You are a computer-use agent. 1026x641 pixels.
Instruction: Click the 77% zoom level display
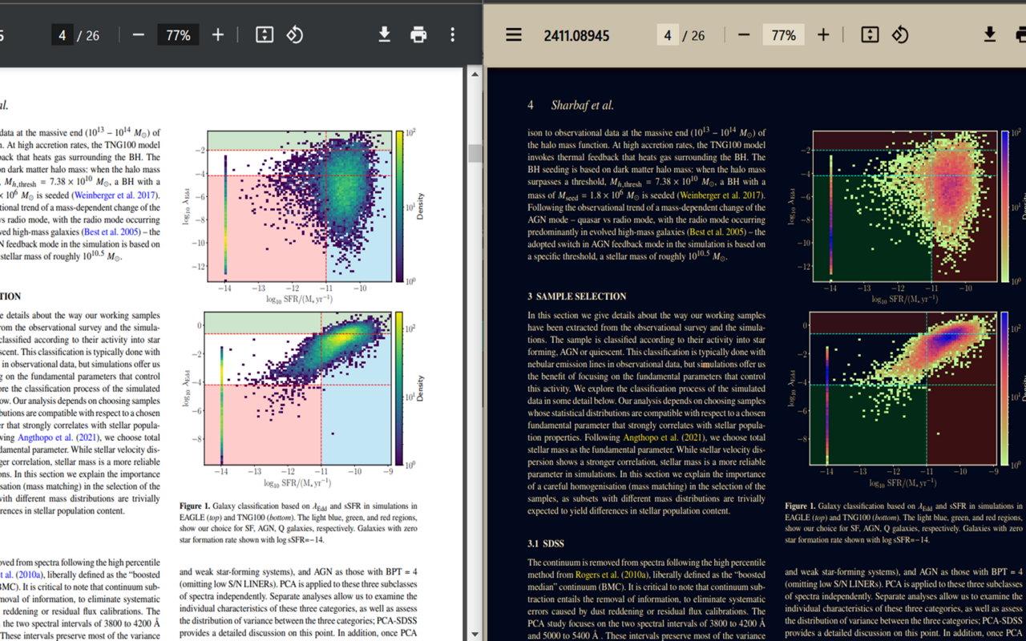click(x=177, y=34)
